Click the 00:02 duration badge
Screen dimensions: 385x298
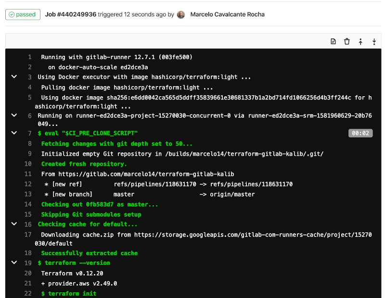click(360, 133)
